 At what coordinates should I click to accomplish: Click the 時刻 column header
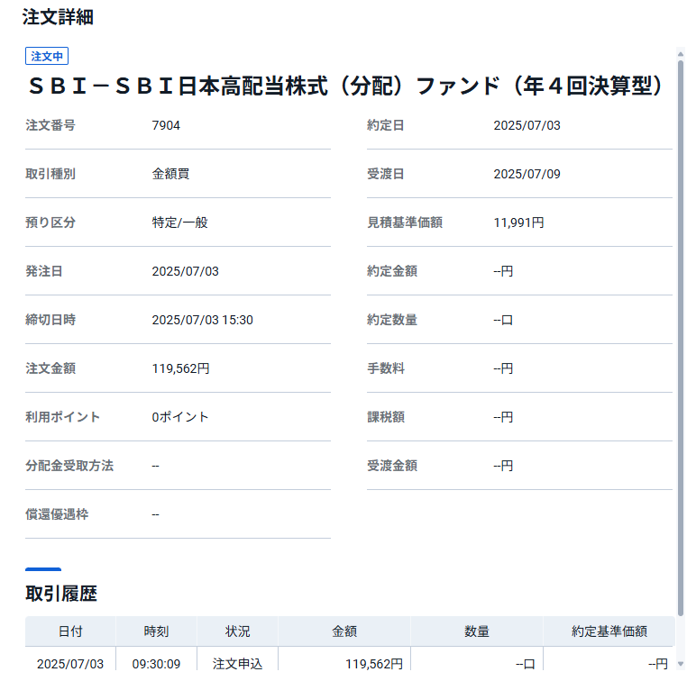point(156,631)
